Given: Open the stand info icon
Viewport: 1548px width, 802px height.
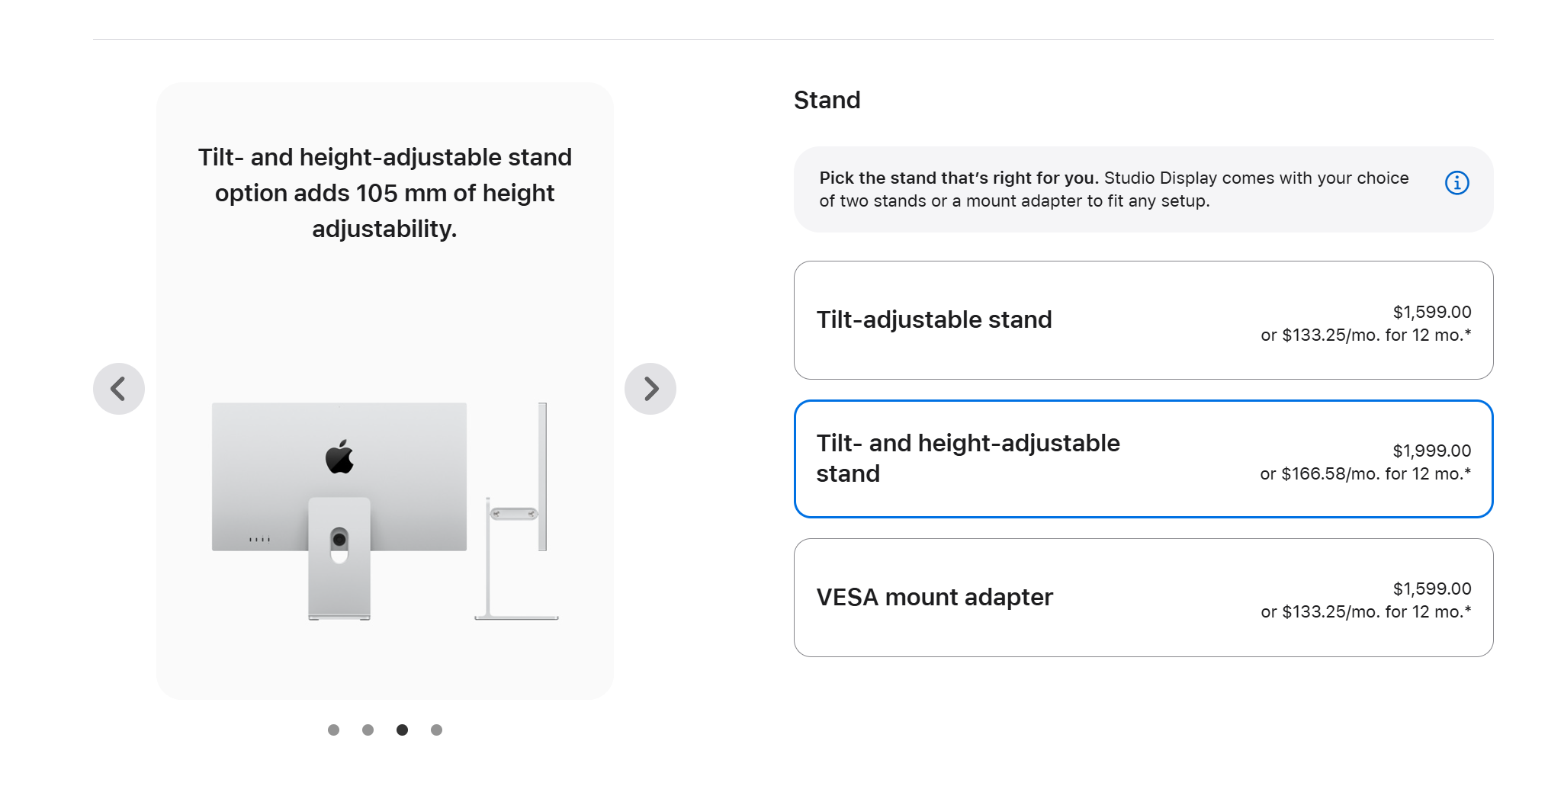Looking at the screenshot, I should click(1456, 183).
